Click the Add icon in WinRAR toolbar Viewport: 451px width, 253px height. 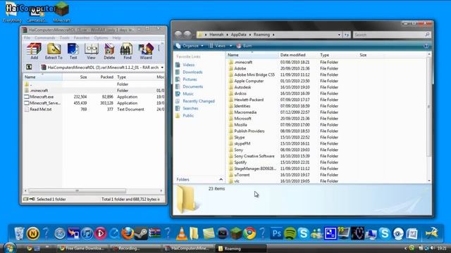pyautogui.click(x=35, y=51)
